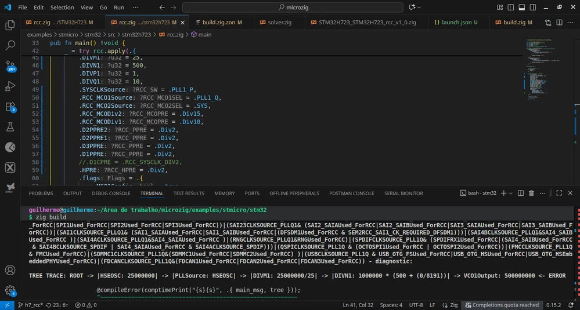Viewport: 580px width, 310px height.
Task: Open breadcrumb item rcc.zig
Action: pyautogui.click(x=171, y=35)
